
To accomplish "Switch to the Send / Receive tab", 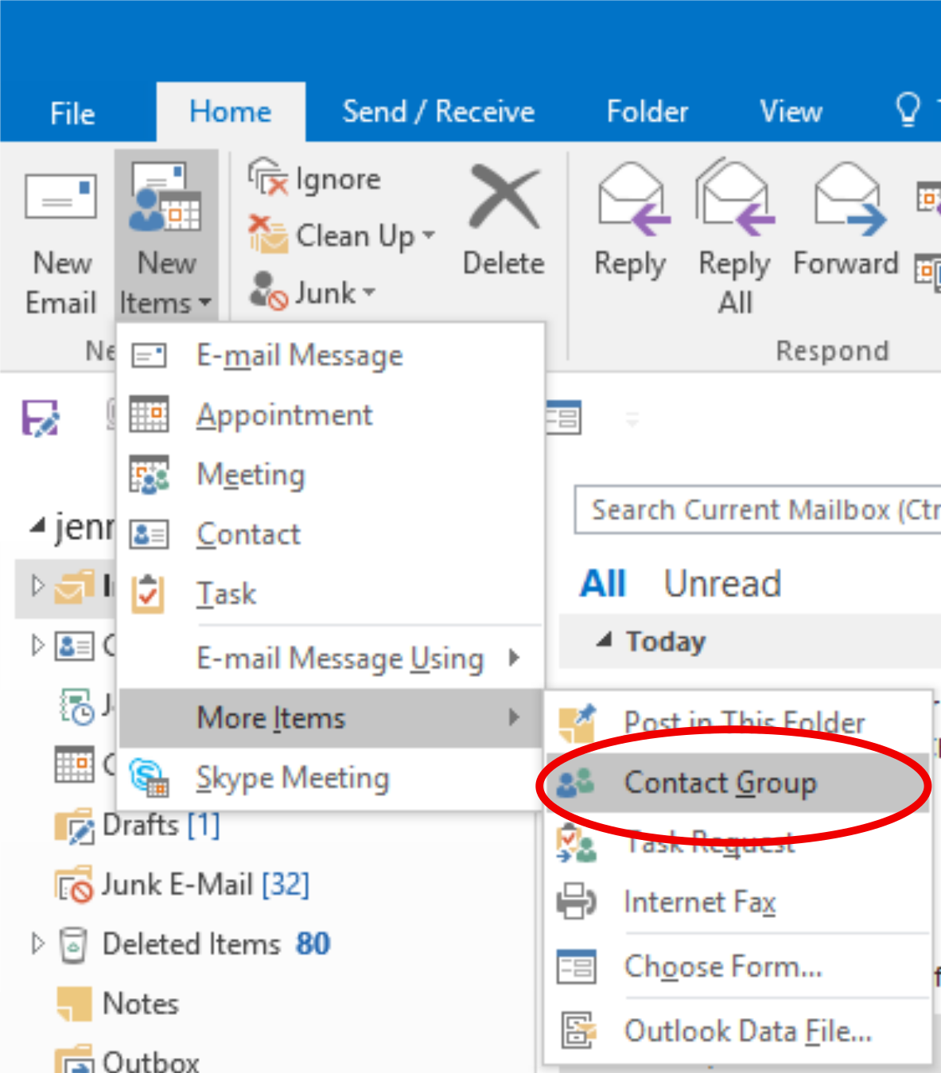I will point(438,111).
